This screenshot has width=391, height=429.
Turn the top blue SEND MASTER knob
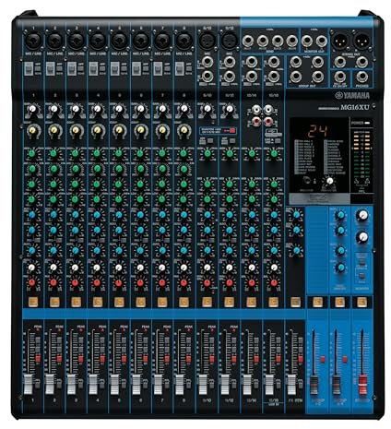[340, 215]
